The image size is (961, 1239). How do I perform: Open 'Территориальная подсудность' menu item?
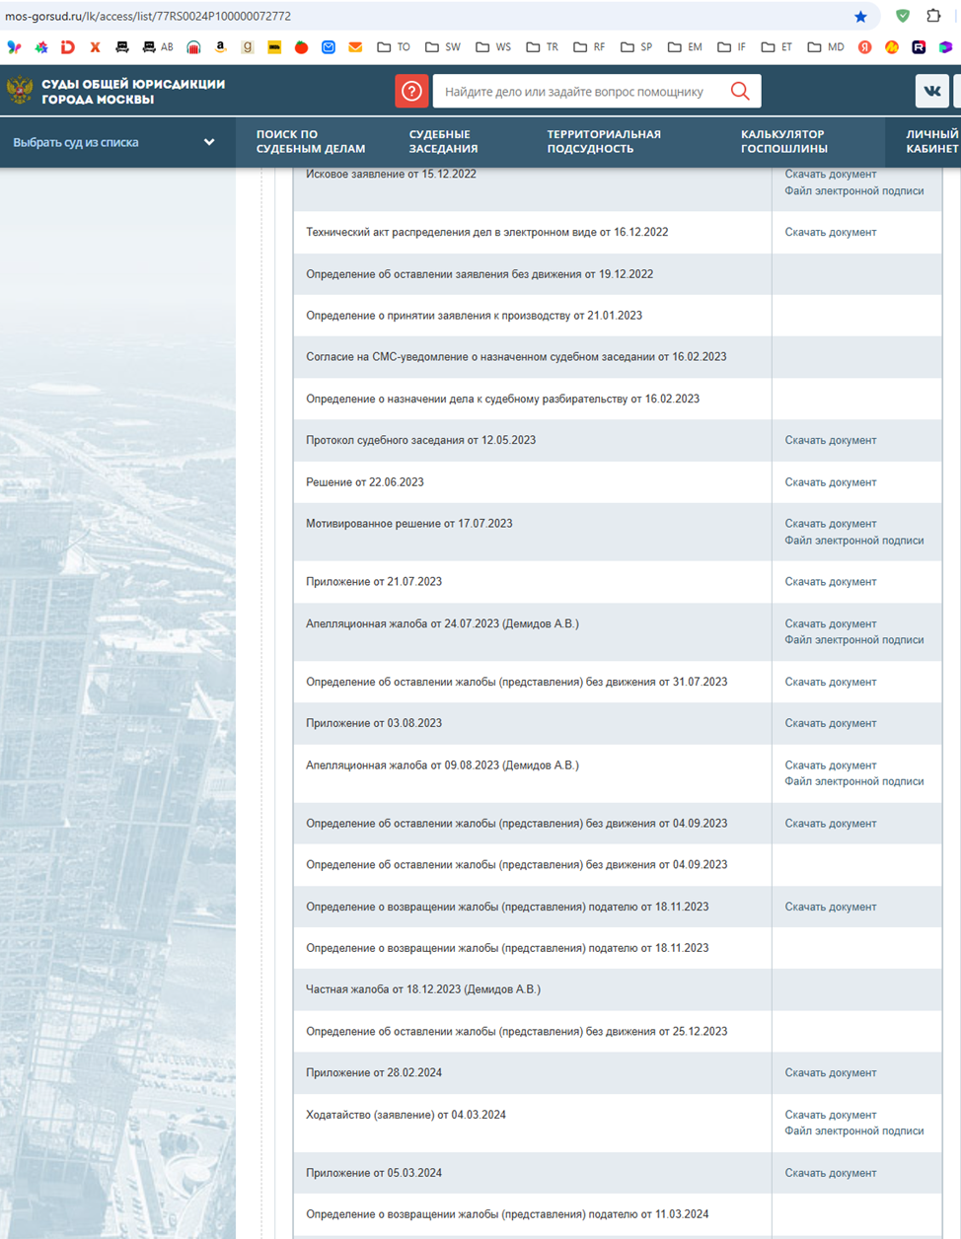[604, 141]
